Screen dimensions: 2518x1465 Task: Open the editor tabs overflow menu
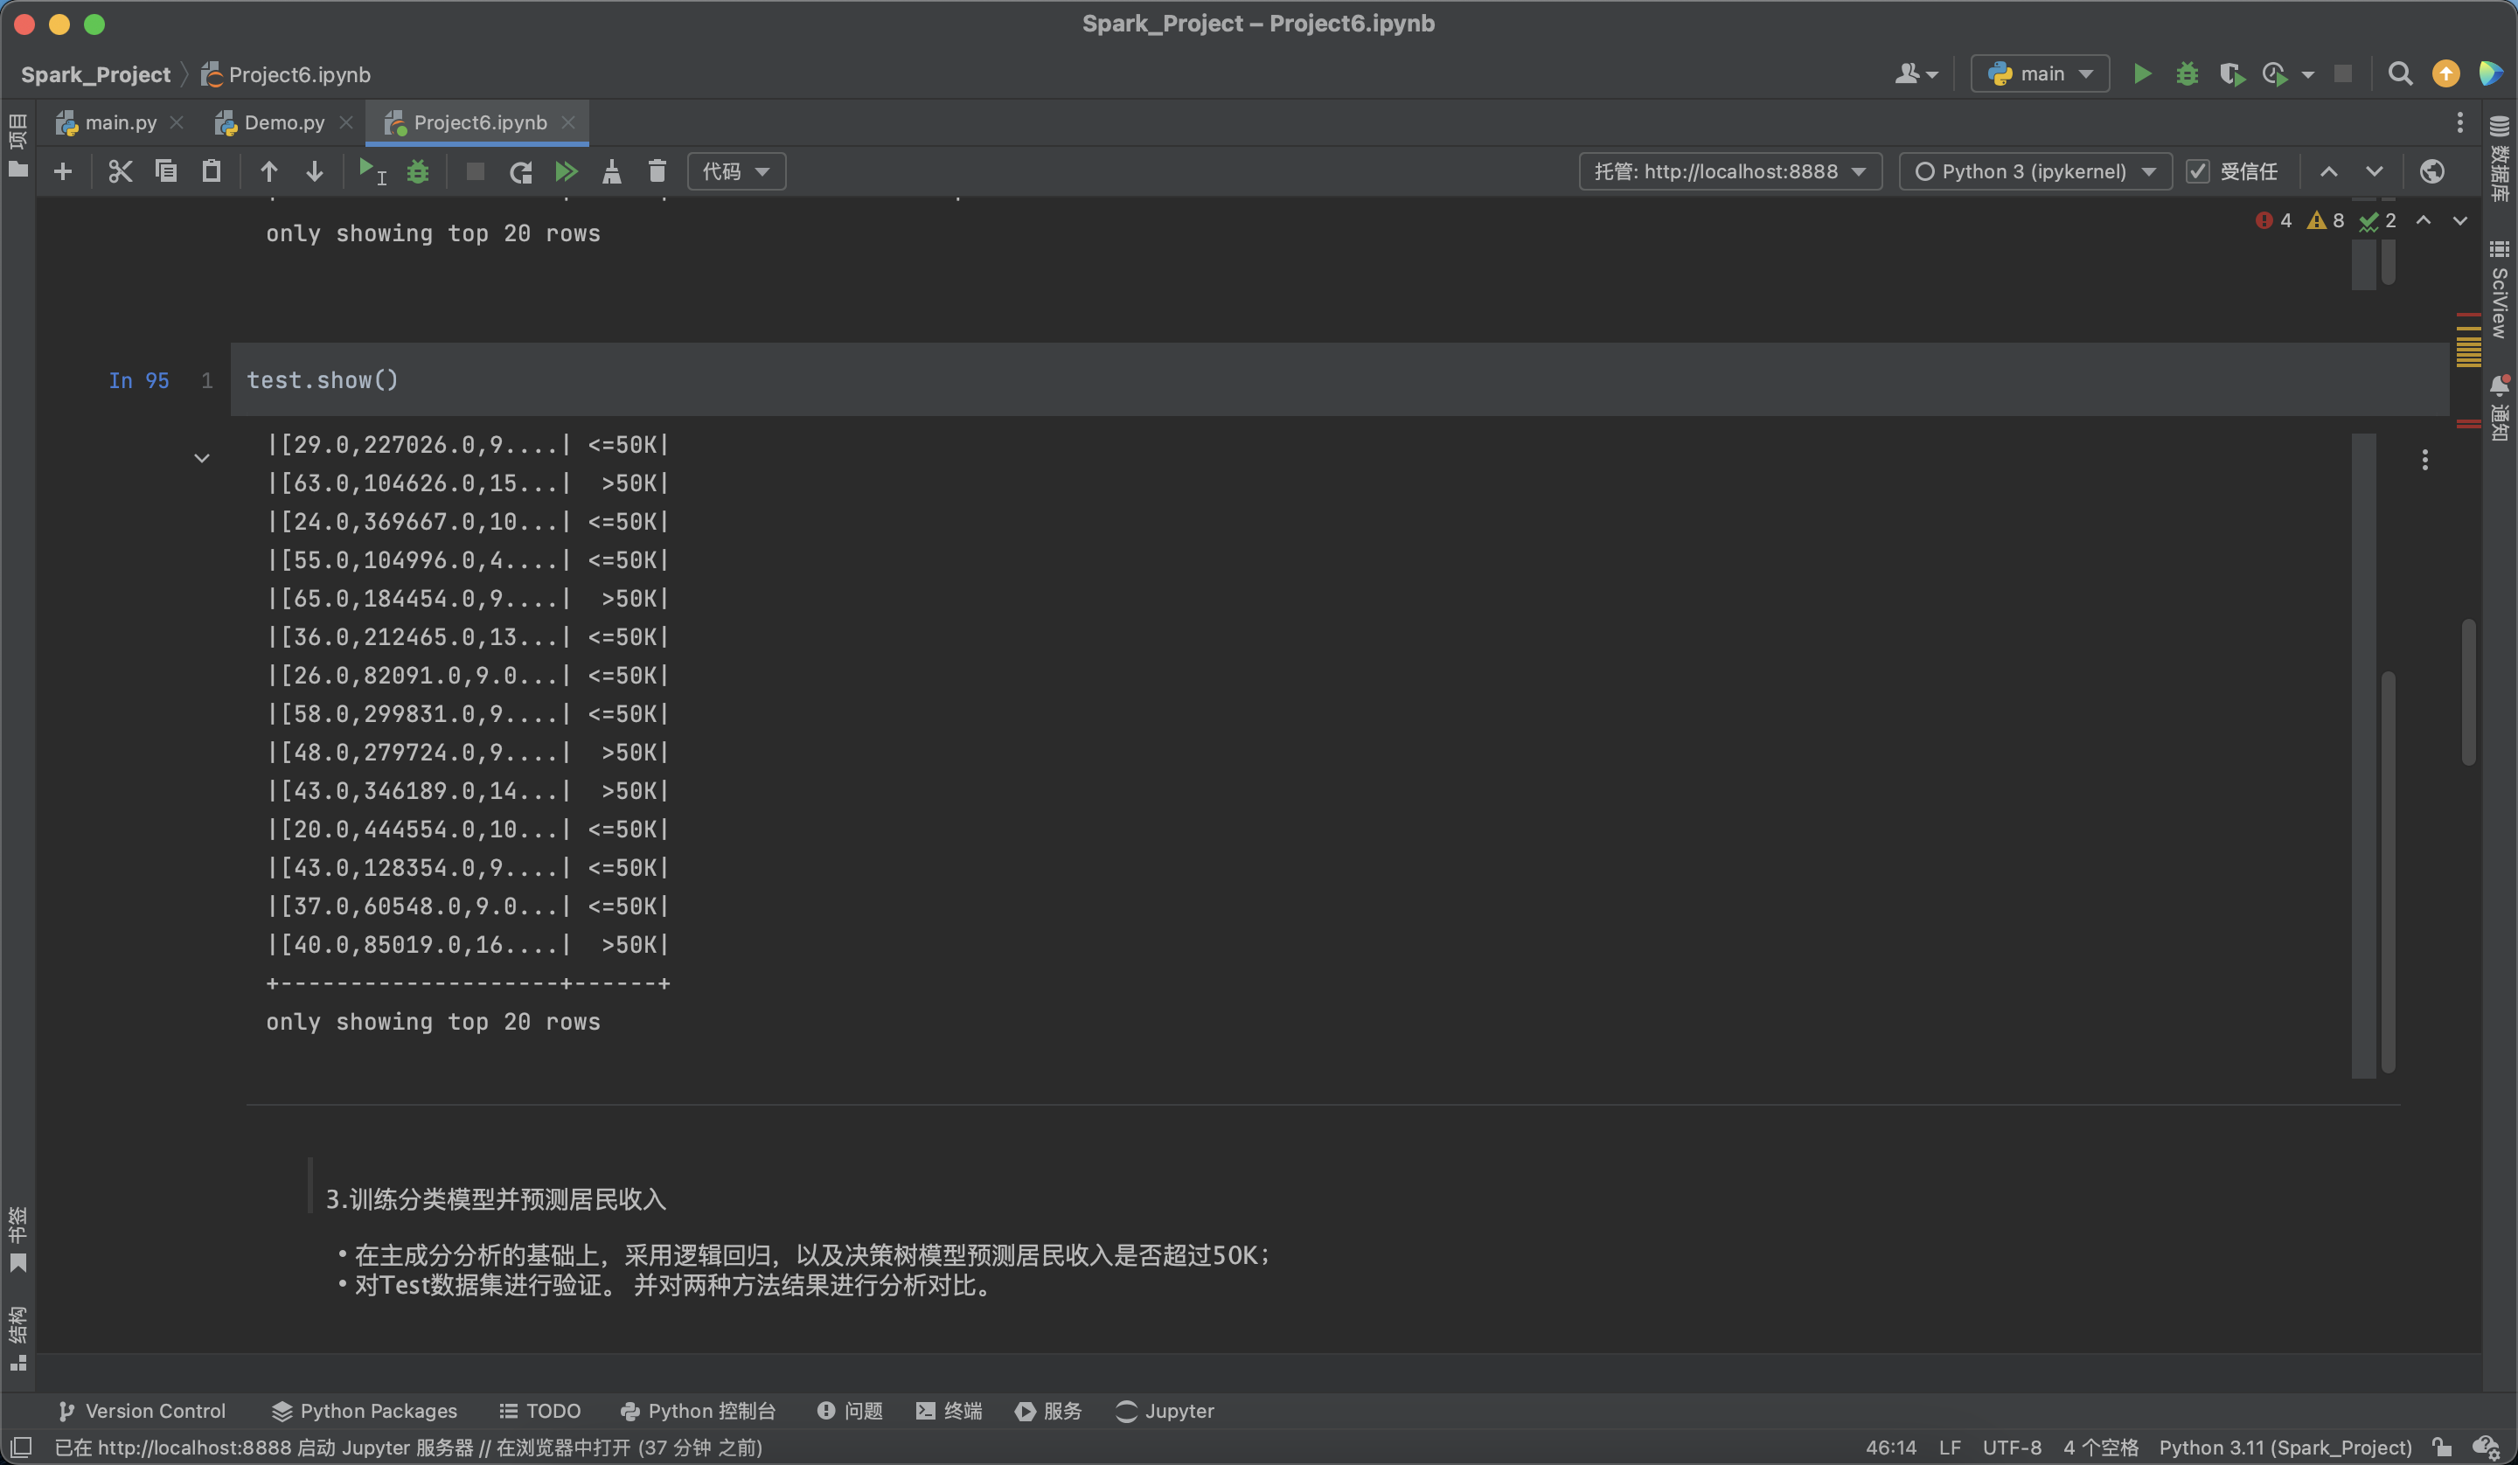[2460, 123]
